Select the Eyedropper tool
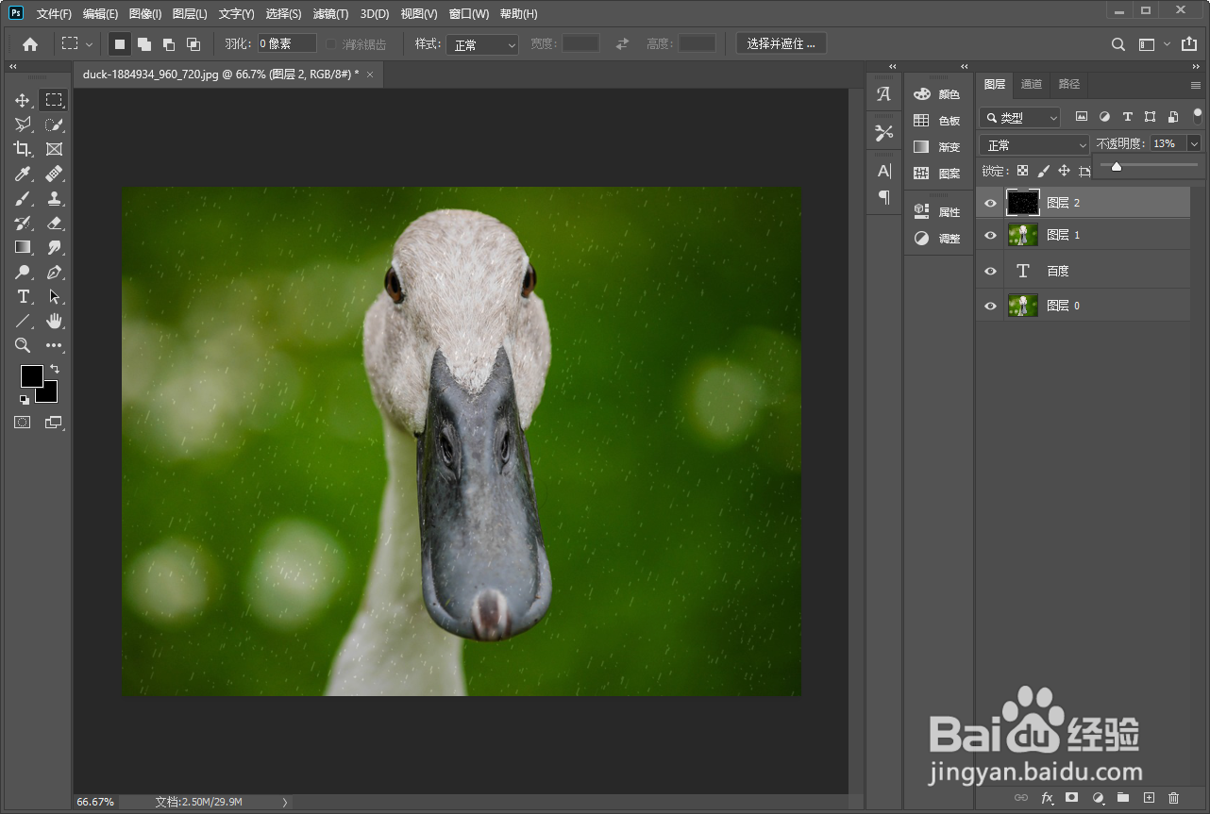 tap(23, 174)
